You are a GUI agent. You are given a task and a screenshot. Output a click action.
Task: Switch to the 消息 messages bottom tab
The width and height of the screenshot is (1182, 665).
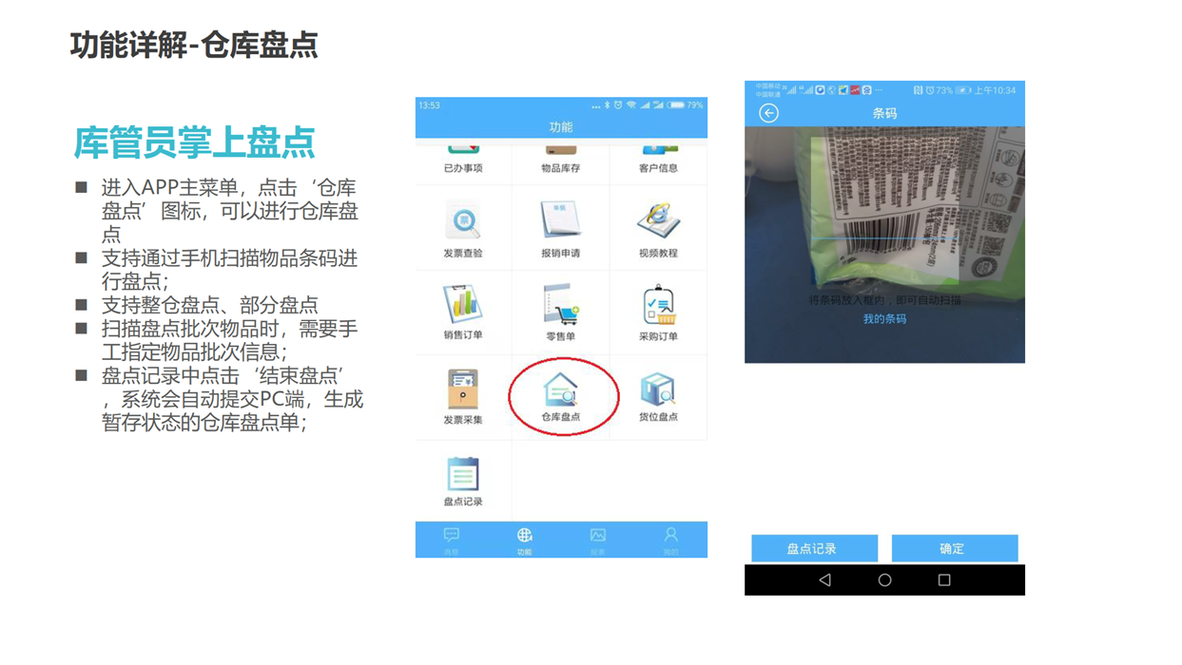pos(452,540)
